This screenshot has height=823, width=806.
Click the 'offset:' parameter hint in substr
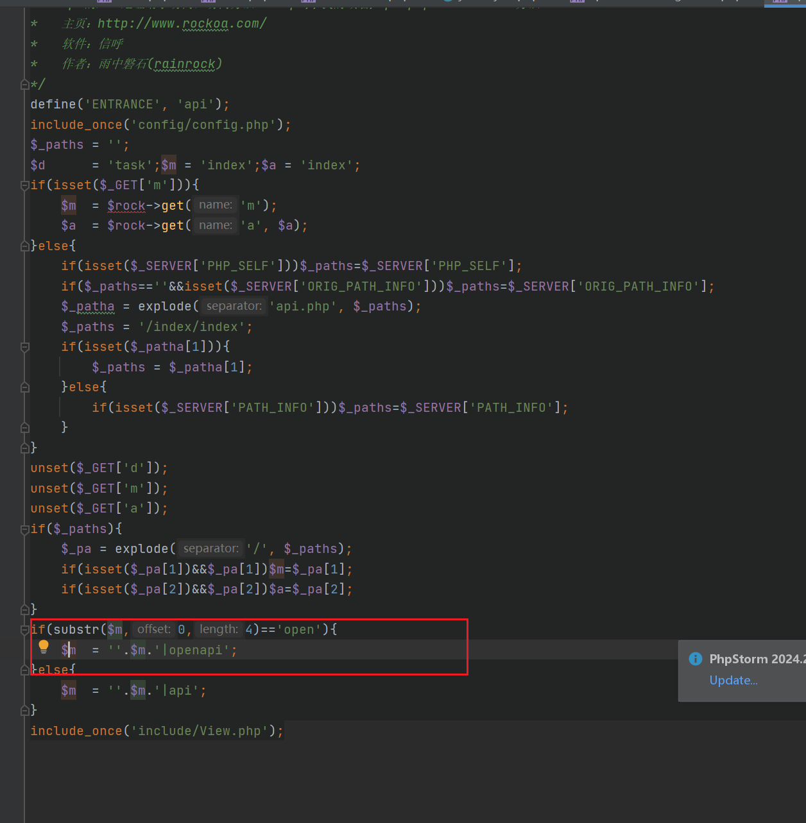[x=154, y=630]
